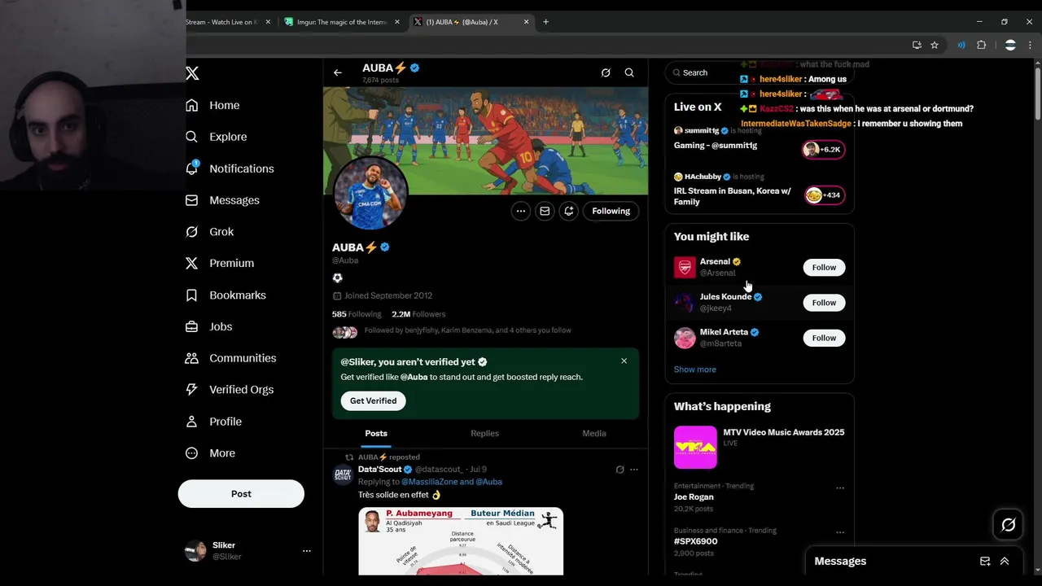Screen dimensions: 1042x586
Task: Expand the More menu in sidebar
Action: [210, 453]
